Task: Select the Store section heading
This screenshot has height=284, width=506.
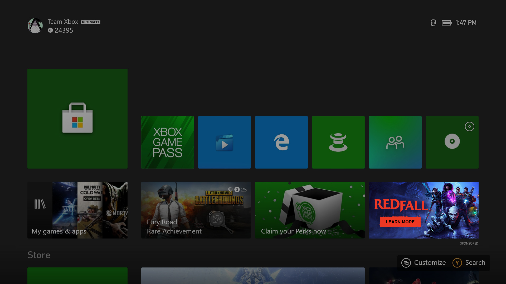Action: (39, 255)
